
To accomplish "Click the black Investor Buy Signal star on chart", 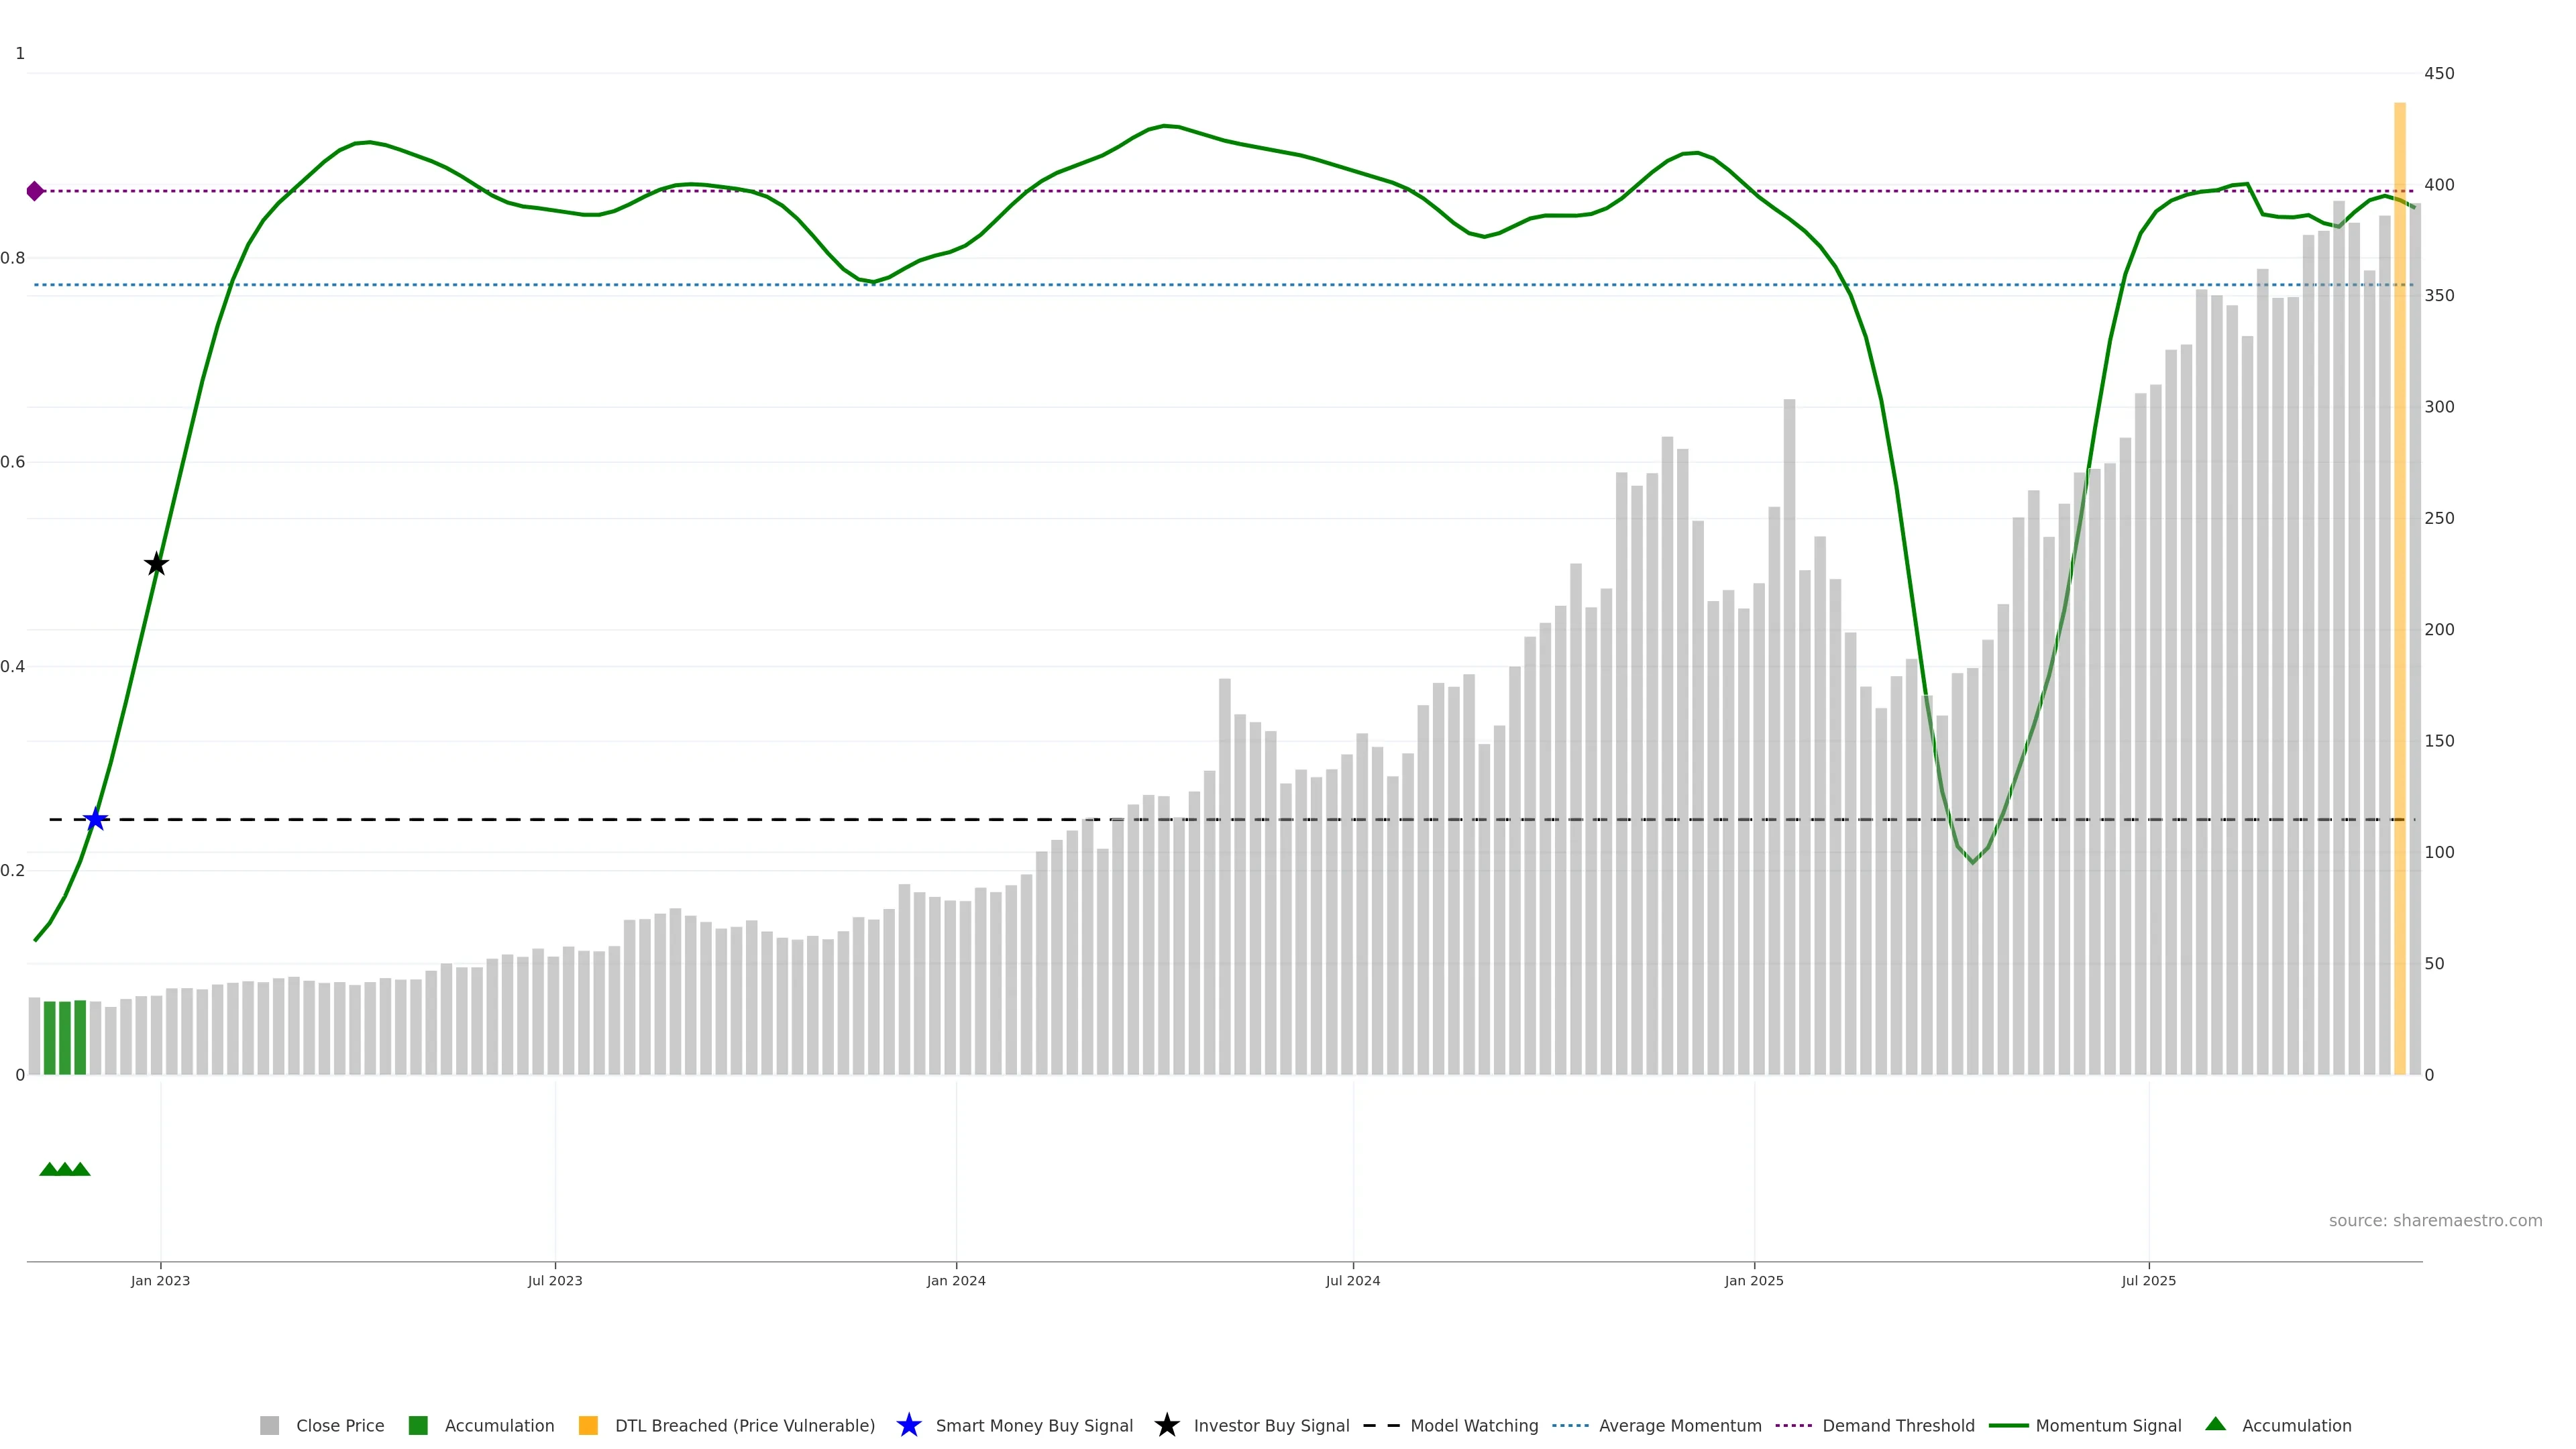I will (156, 565).
